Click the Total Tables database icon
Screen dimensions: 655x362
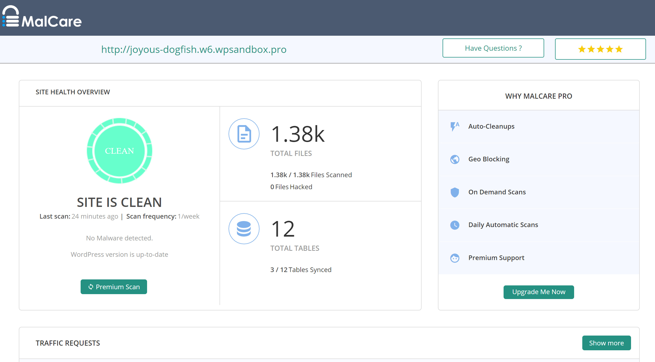pos(244,229)
